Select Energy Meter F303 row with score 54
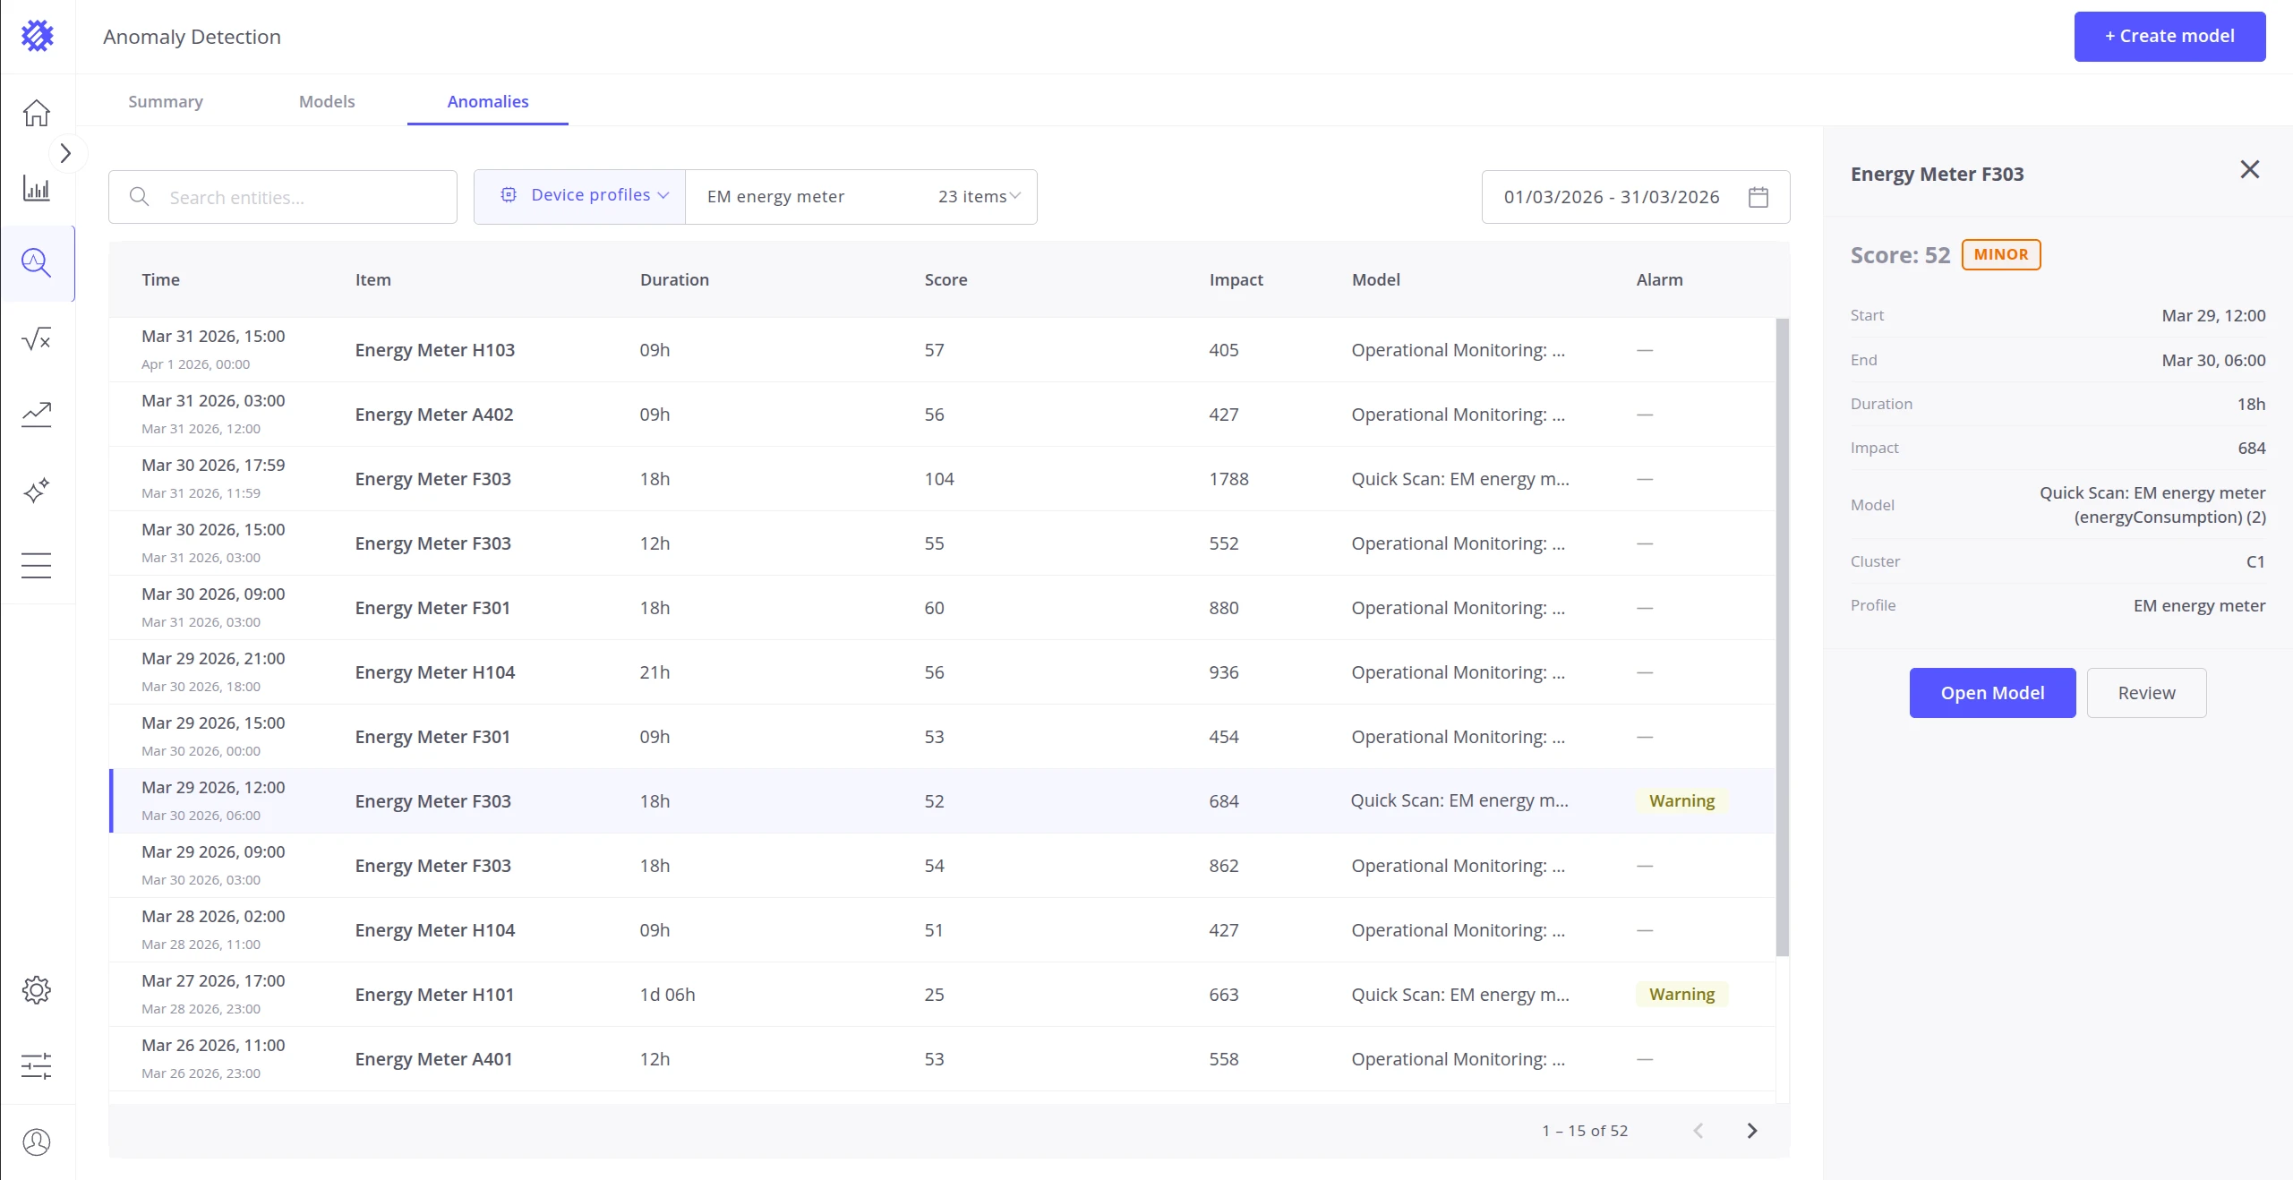The image size is (2293, 1180). (x=942, y=866)
